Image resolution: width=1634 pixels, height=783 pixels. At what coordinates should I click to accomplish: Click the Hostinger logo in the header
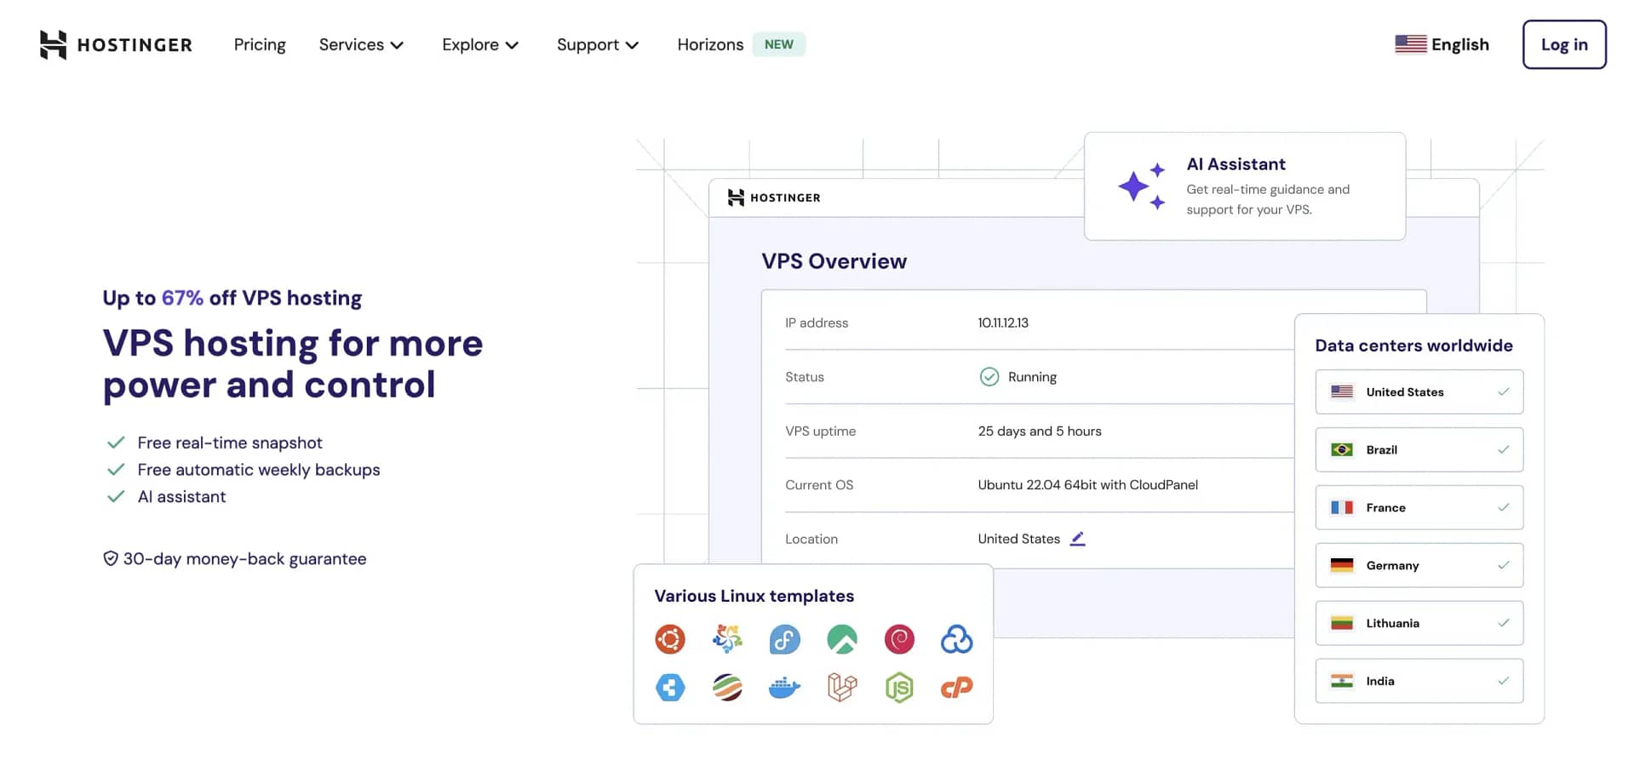tap(116, 44)
